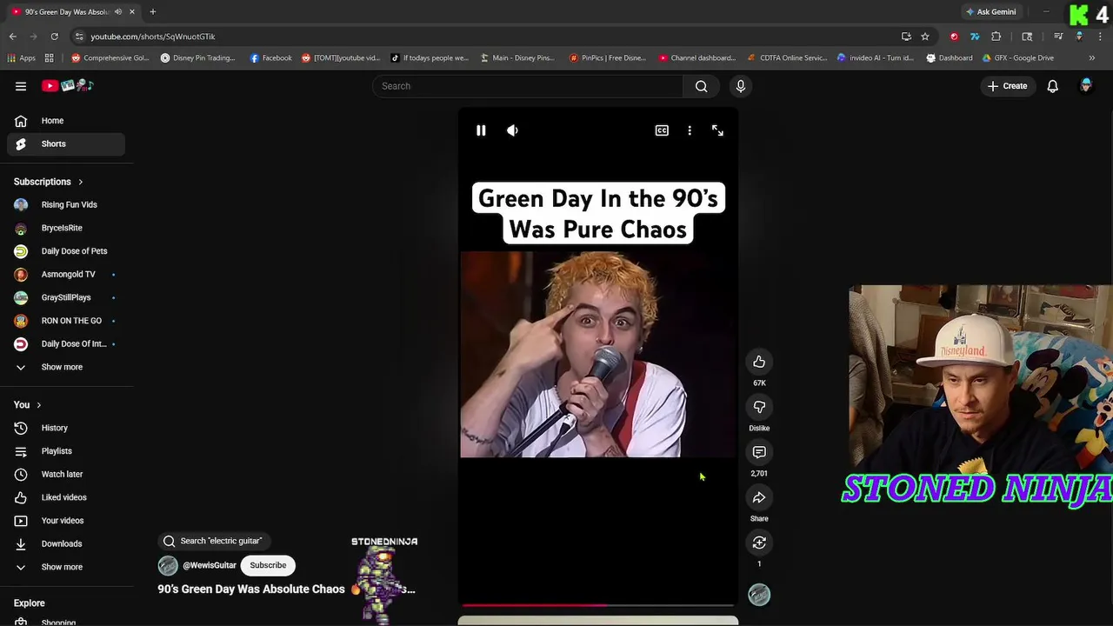Open Rising Fun Vids subscription
The width and height of the screenshot is (1113, 626).
tap(66, 204)
